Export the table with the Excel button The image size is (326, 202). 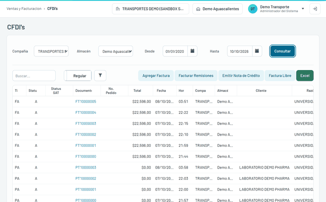coord(305,75)
